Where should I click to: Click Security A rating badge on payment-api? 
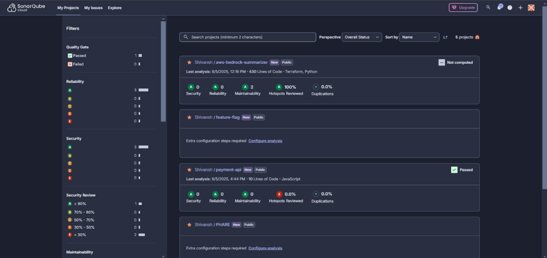pyautogui.click(x=191, y=194)
